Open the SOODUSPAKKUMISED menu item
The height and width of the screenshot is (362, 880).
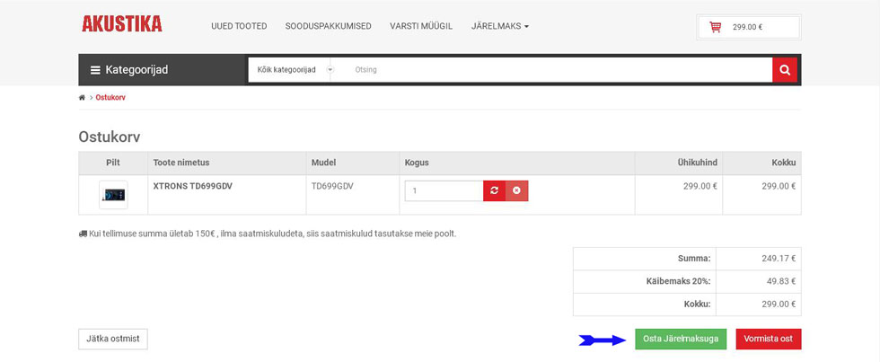point(329,26)
